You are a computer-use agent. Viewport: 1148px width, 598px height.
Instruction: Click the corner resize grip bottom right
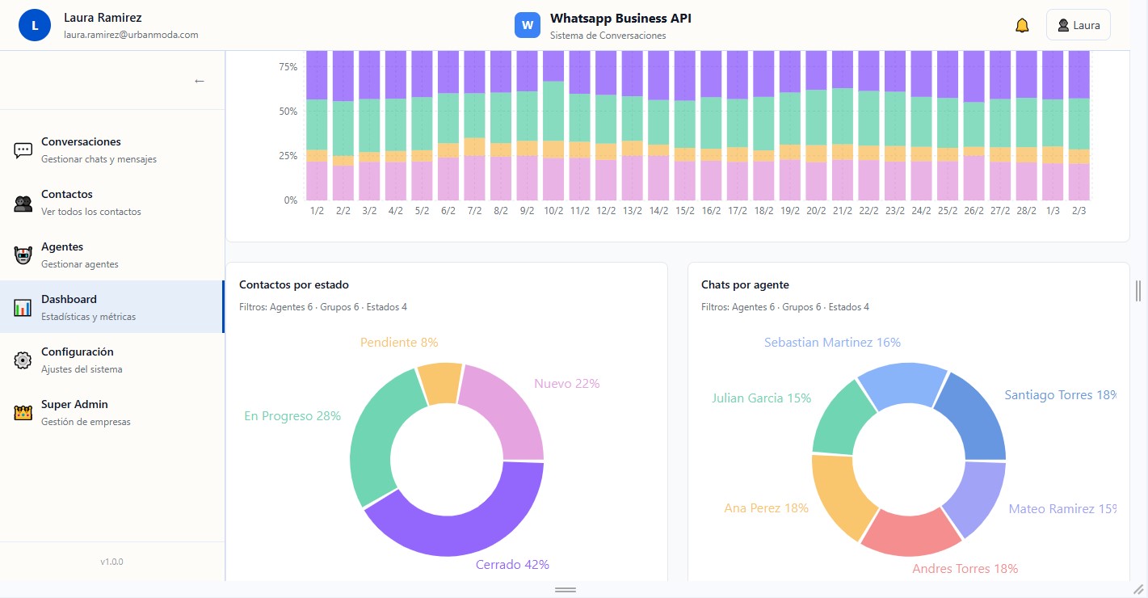1139,589
